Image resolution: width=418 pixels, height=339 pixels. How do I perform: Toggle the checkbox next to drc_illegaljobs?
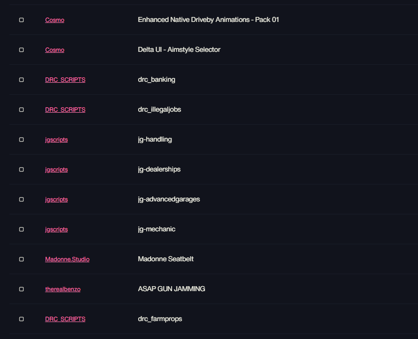point(21,110)
